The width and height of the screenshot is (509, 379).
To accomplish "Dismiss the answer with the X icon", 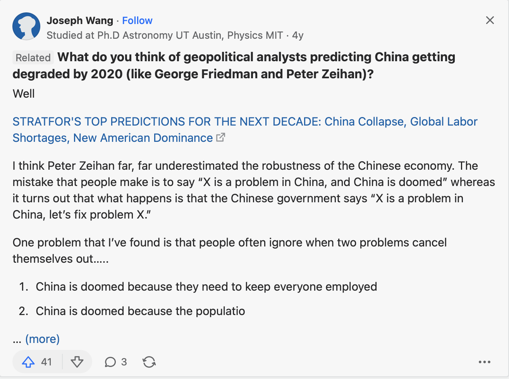I will [x=490, y=21].
